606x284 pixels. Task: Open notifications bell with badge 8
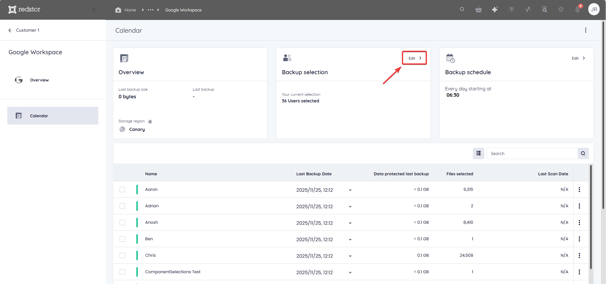577,10
